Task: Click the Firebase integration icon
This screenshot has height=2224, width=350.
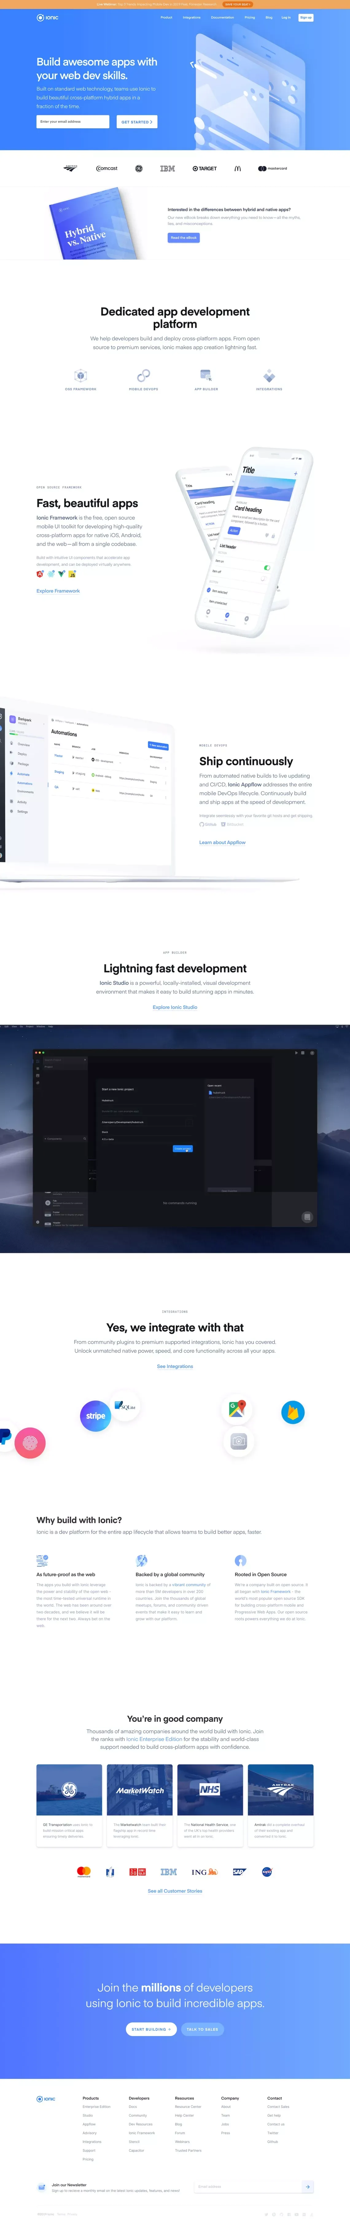Action: point(293,1413)
